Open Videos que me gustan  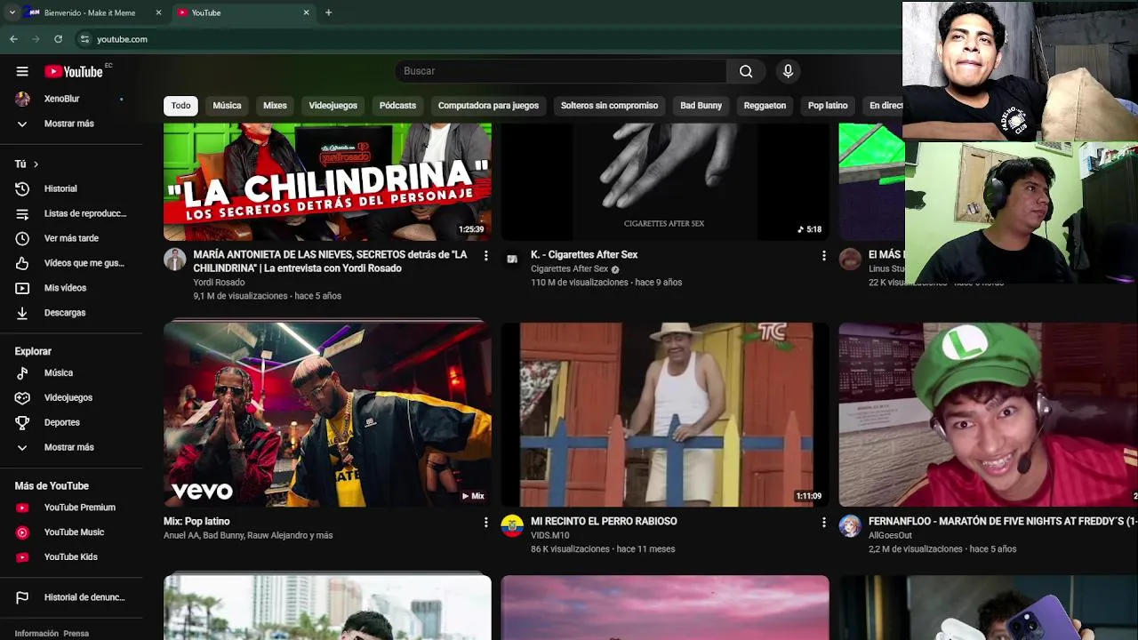click(x=71, y=263)
